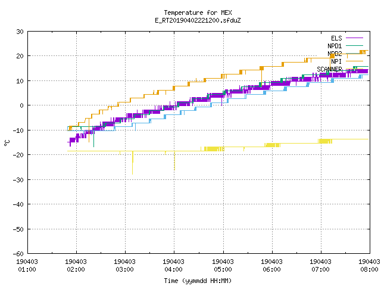Click the y-axis tick label '-30'
The height and width of the screenshot is (286, 381).
tap(18, 180)
